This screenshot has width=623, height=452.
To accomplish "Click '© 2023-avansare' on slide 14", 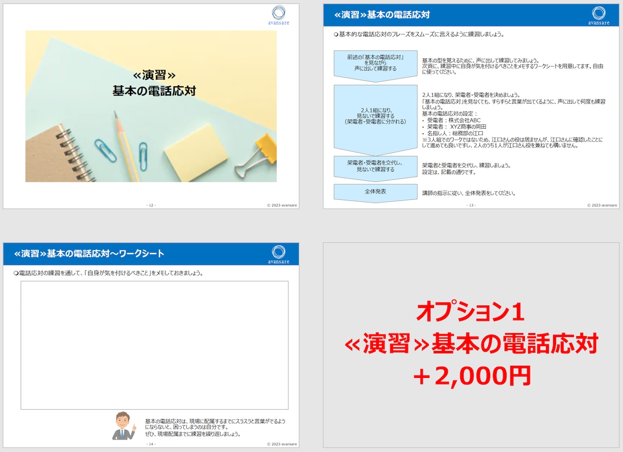I will (x=282, y=444).
